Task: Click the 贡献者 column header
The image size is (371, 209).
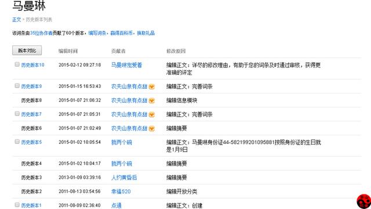Action: pos(118,51)
